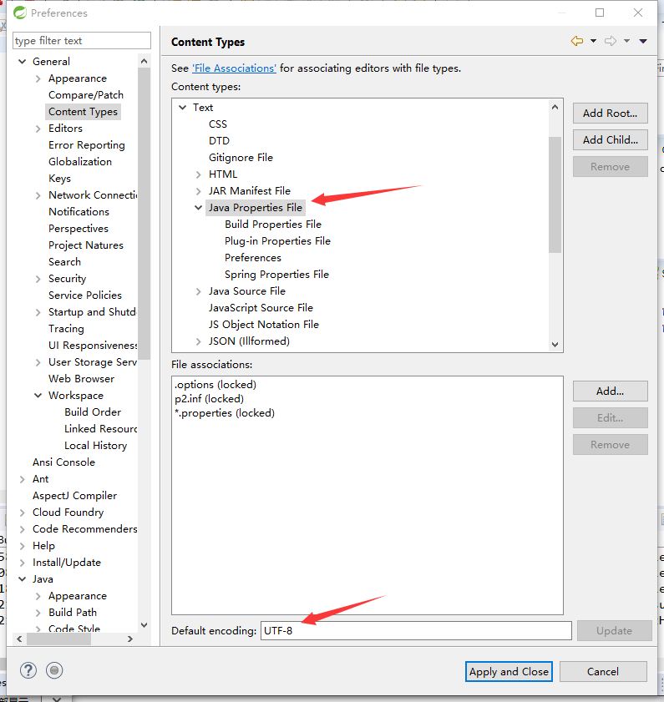Select Gitignore File content type
Viewport: 664px width, 702px height.
click(x=241, y=158)
